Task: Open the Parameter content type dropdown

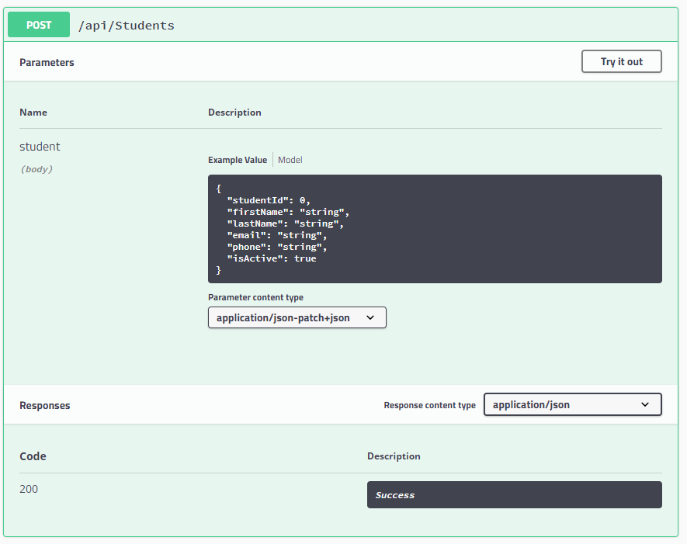Action: click(x=297, y=317)
